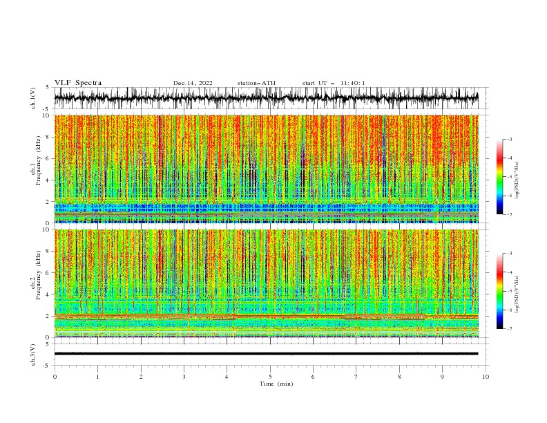Click the "Time (min)" axis label
547x423 pixels.
coord(276,384)
